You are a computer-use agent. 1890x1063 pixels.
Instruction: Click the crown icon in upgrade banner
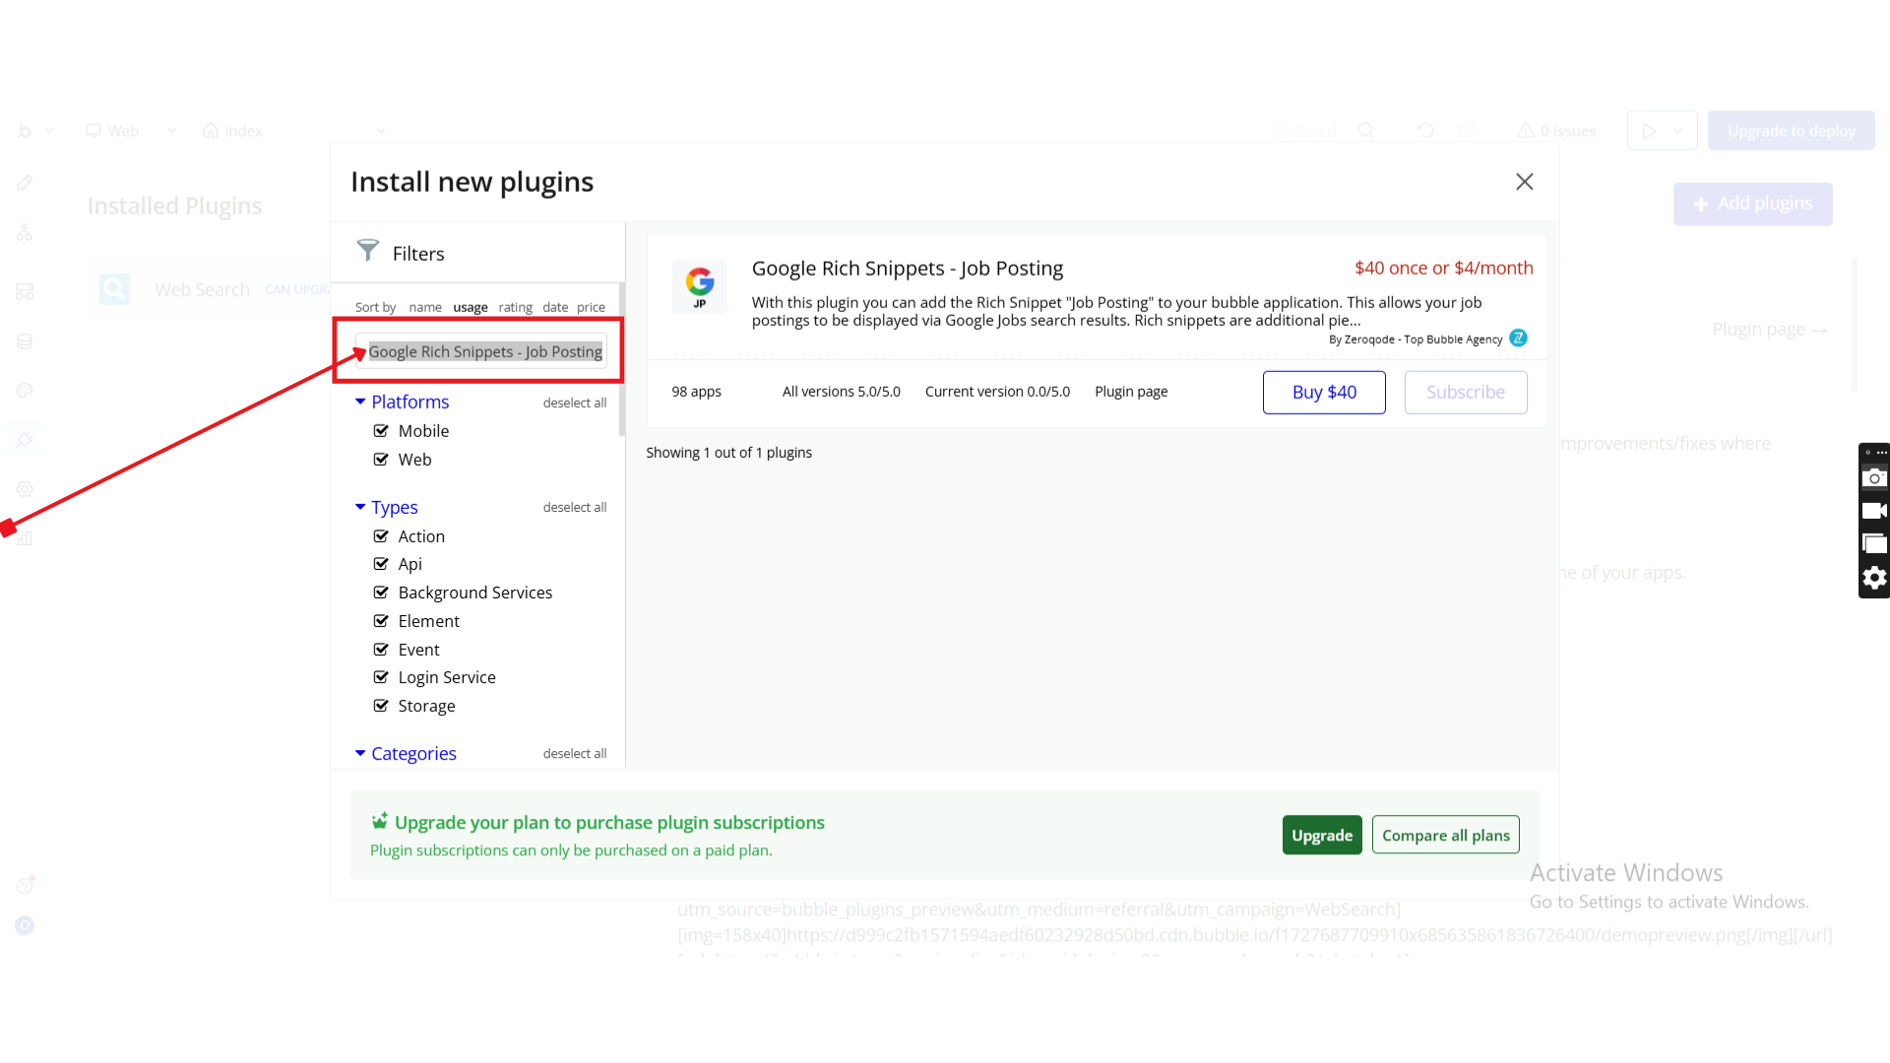click(379, 822)
